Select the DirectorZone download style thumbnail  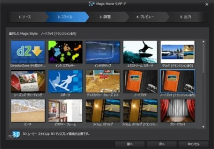pyautogui.click(x=28, y=52)
